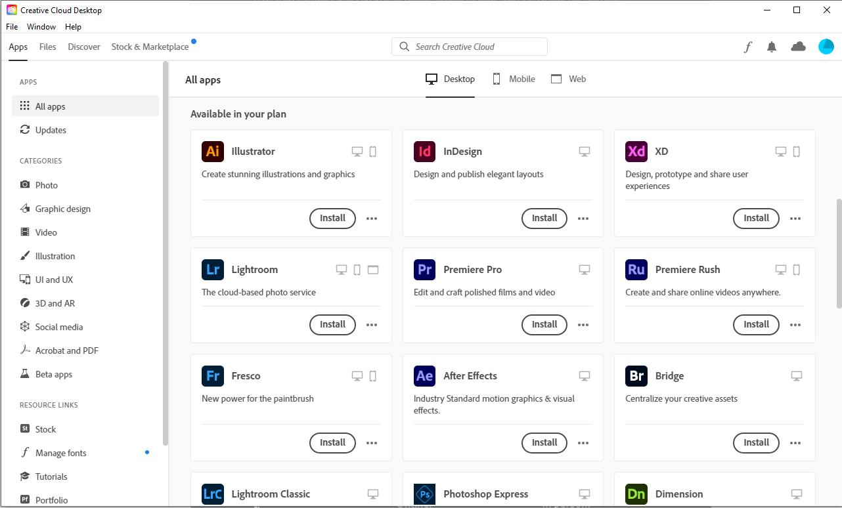Open the Illustrator app icon

tap(212, 151)
